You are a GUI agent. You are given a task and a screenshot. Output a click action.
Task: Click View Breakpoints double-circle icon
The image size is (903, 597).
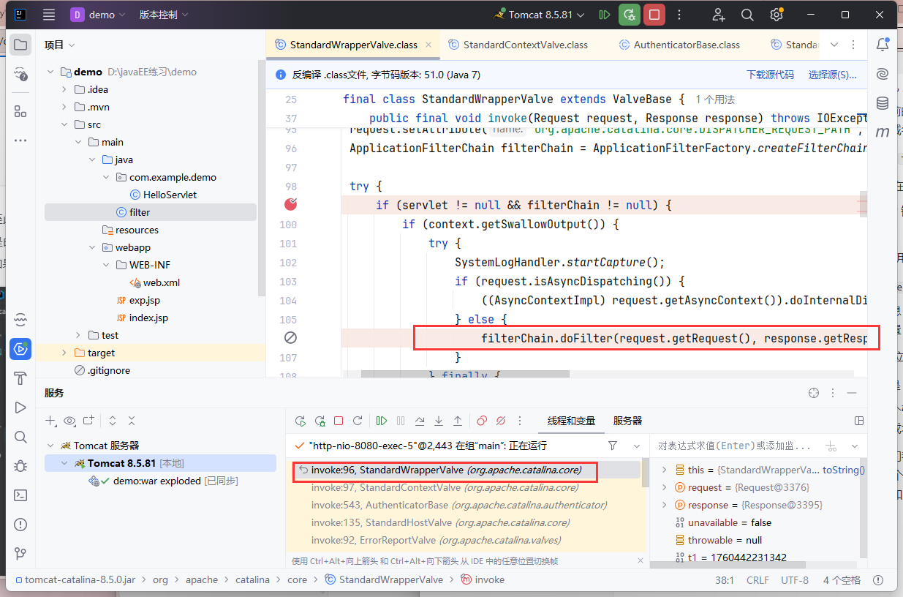(x=482, y=421)
